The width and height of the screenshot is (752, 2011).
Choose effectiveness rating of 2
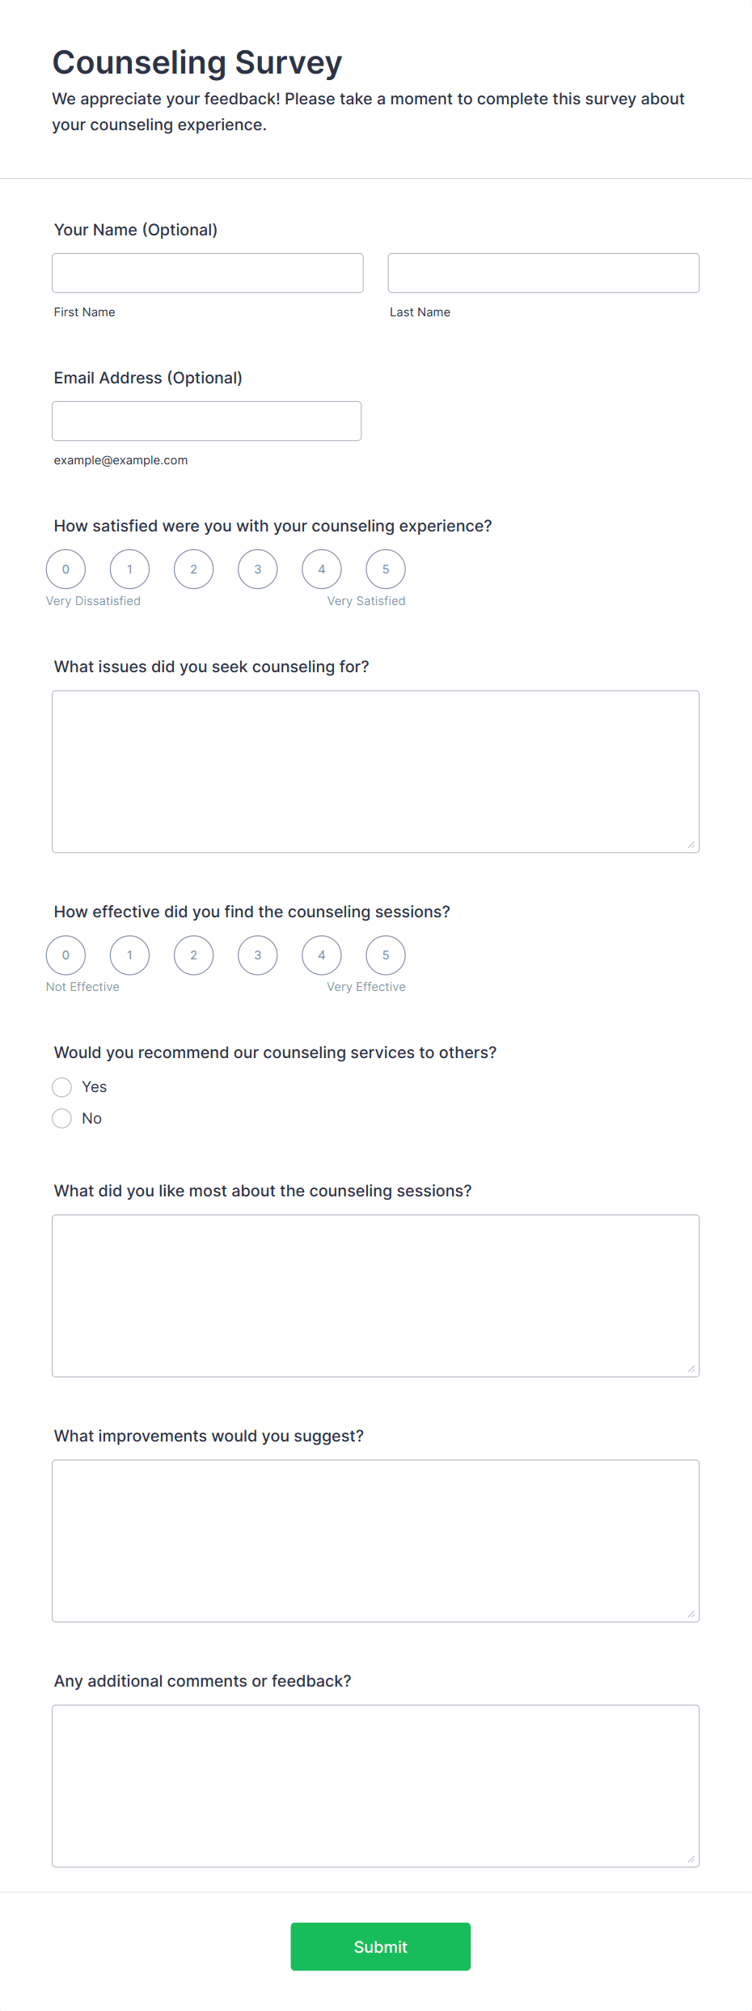click(x=193, y=955)
